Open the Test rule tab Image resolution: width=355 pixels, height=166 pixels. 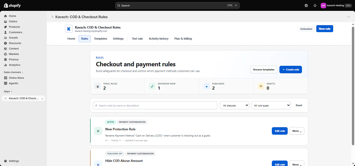point(137,39)
